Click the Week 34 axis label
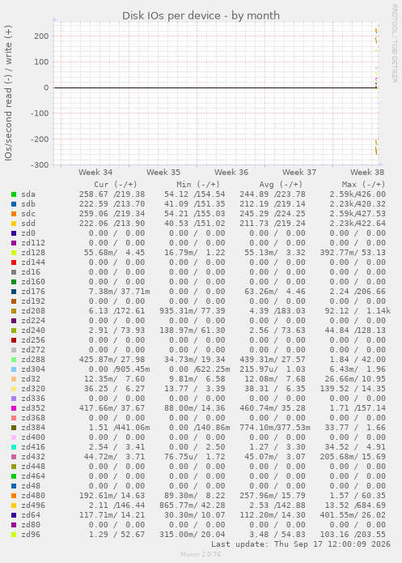 pos(95,173)
